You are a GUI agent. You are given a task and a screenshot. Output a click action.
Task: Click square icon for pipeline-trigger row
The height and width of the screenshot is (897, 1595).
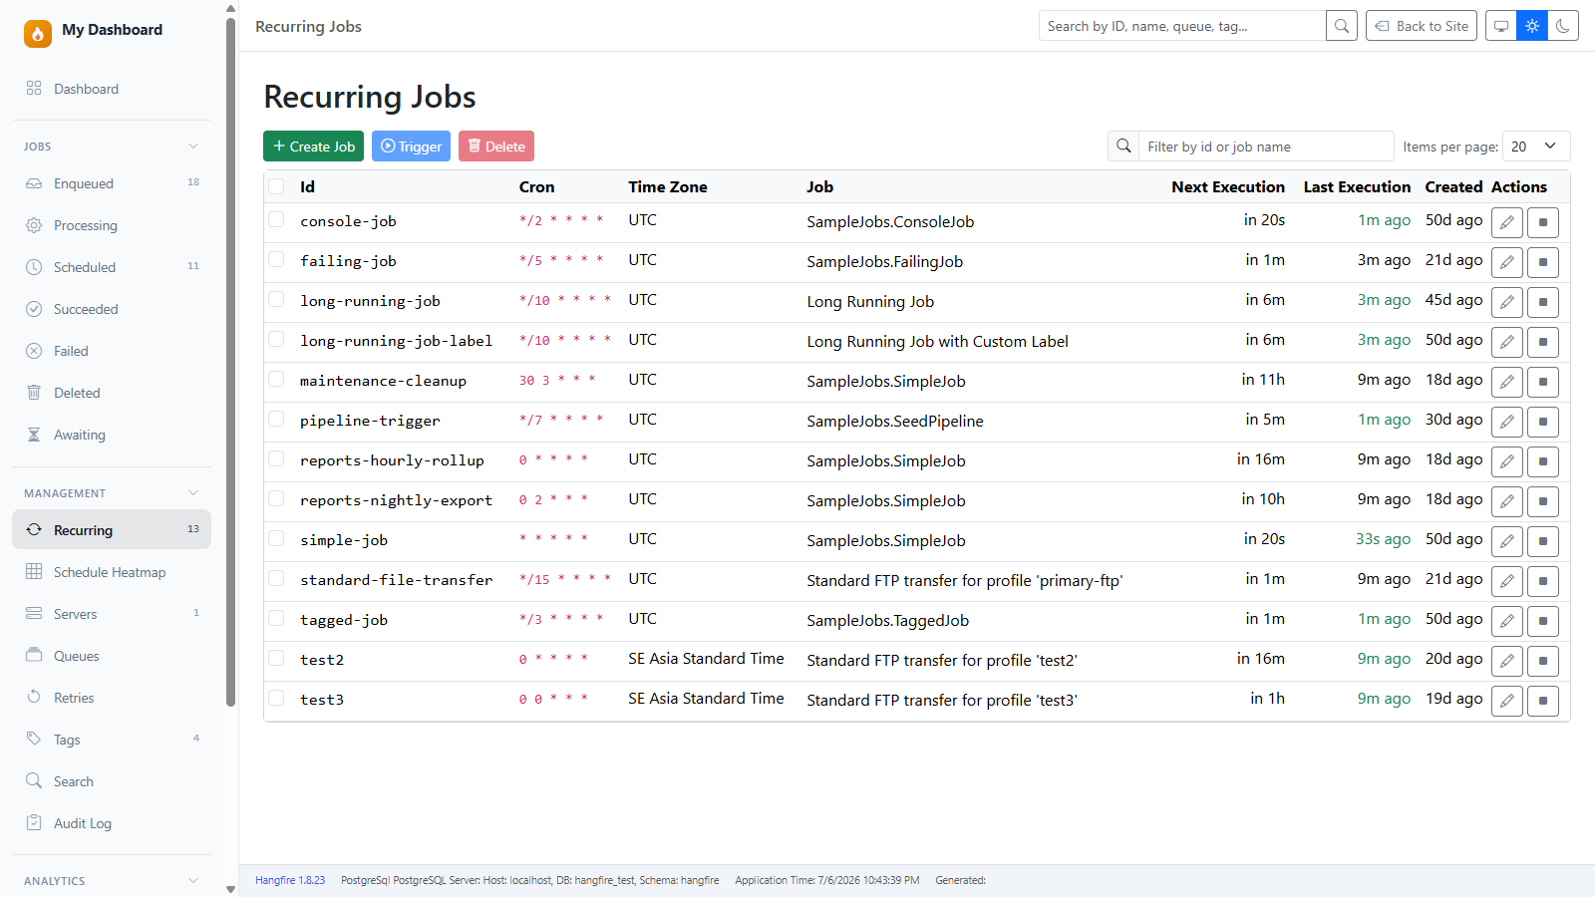click(1543, 422)
